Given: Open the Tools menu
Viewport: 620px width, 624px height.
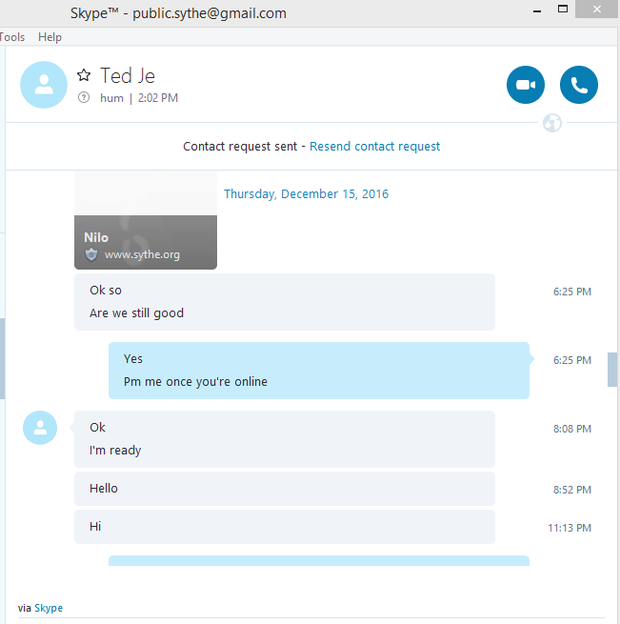Looking at the screenshot, I should point(12,37).
